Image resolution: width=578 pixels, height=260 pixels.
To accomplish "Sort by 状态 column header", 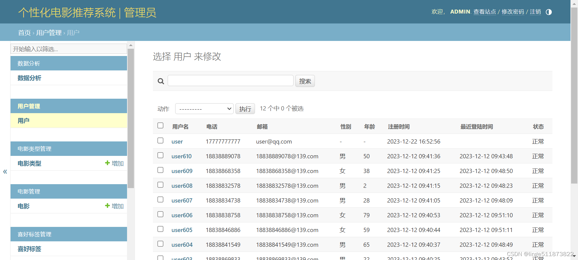I will [538, 127].
